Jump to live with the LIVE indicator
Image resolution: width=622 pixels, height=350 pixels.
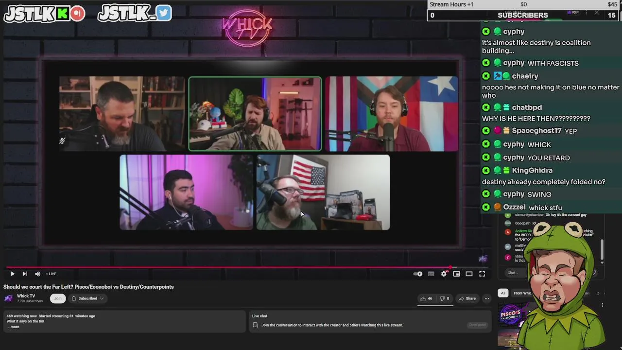click(51, 274)
